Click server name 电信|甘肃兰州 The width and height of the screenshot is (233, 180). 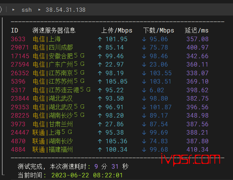tap(53, 124)
